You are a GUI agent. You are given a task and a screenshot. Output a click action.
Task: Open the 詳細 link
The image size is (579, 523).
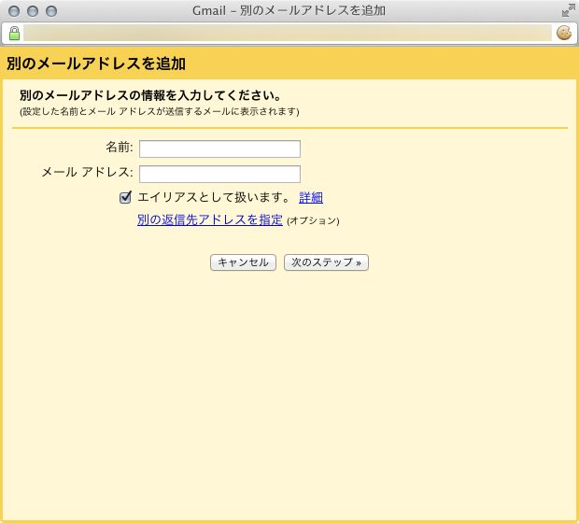[311, 198]
